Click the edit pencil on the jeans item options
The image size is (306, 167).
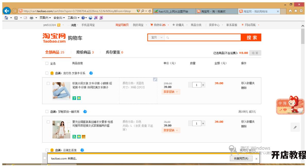(x=155, y=79)
